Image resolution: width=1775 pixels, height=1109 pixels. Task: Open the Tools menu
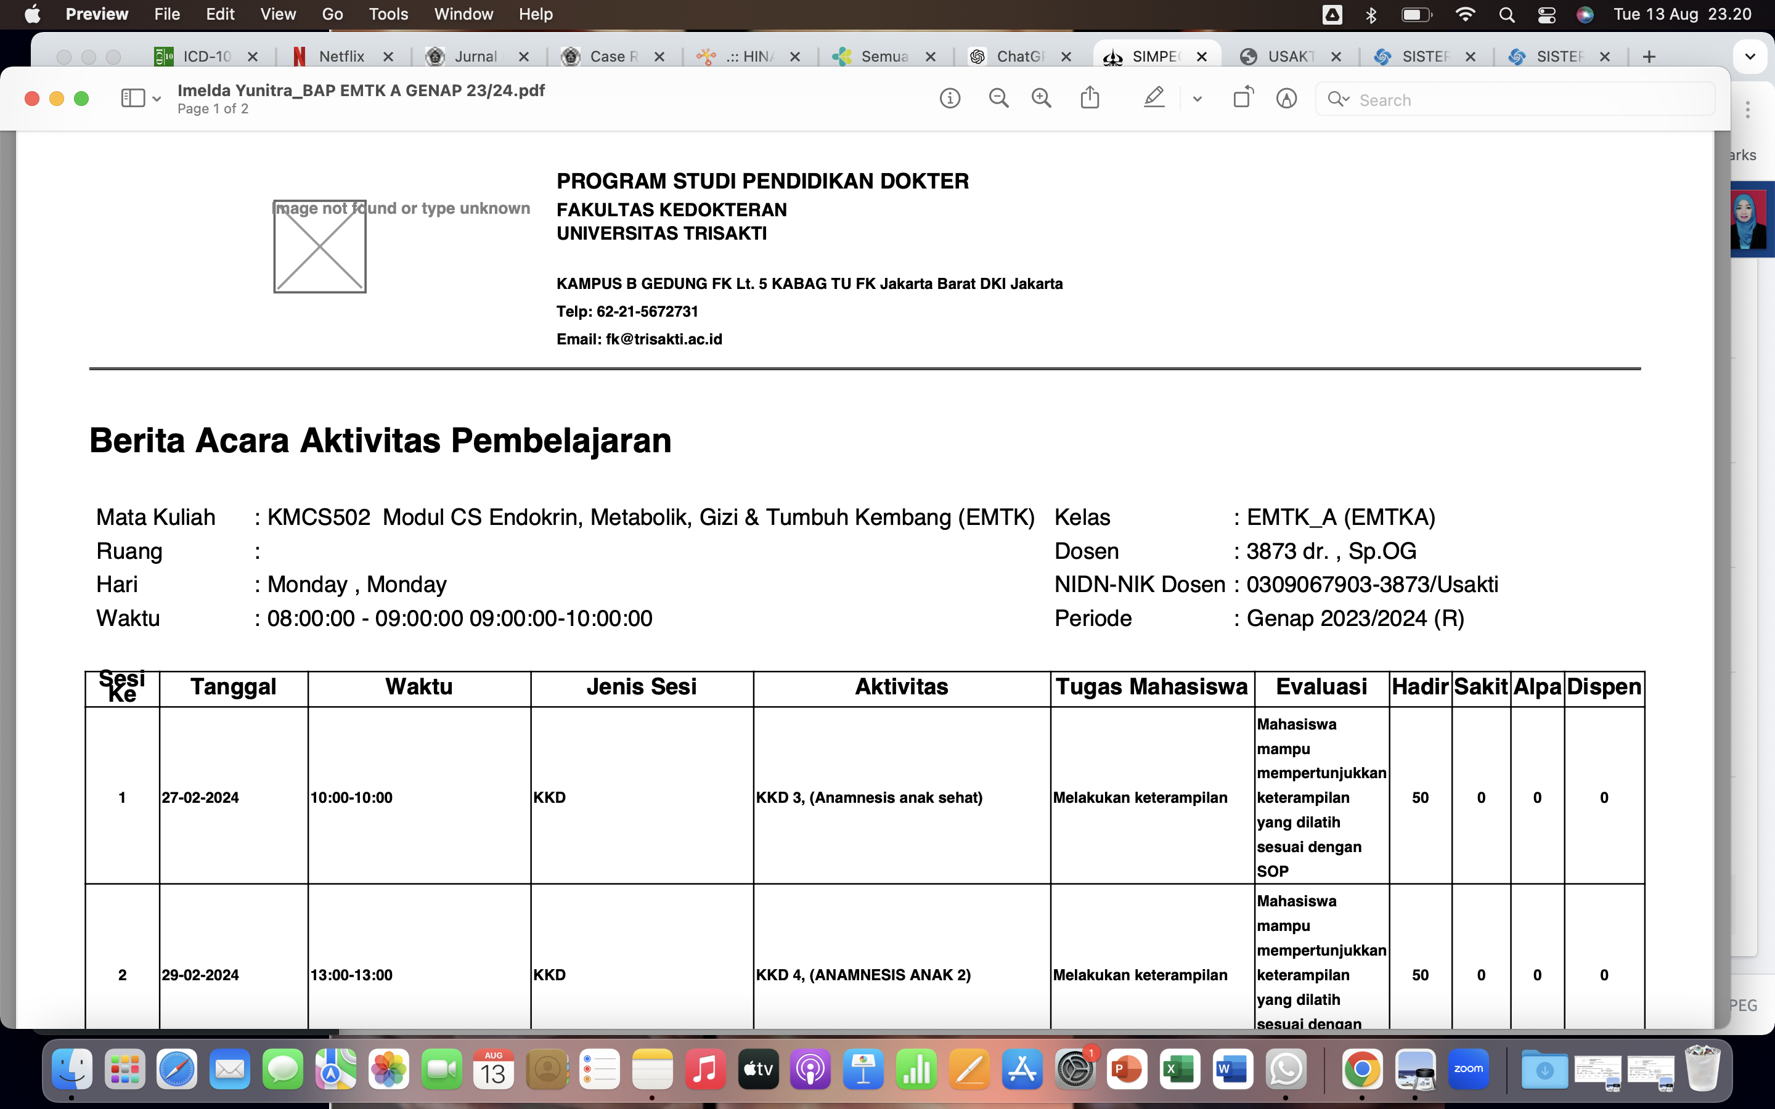click(x=388, y=14)
